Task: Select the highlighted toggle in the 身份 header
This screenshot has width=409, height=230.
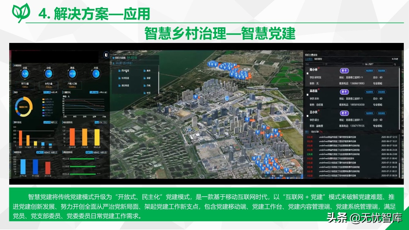Action: [x=47, y=92]
